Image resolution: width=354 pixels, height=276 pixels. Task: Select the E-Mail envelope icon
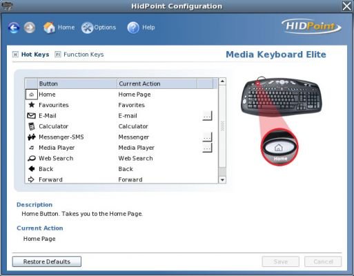pyautogui.click(x=32, y=115)
